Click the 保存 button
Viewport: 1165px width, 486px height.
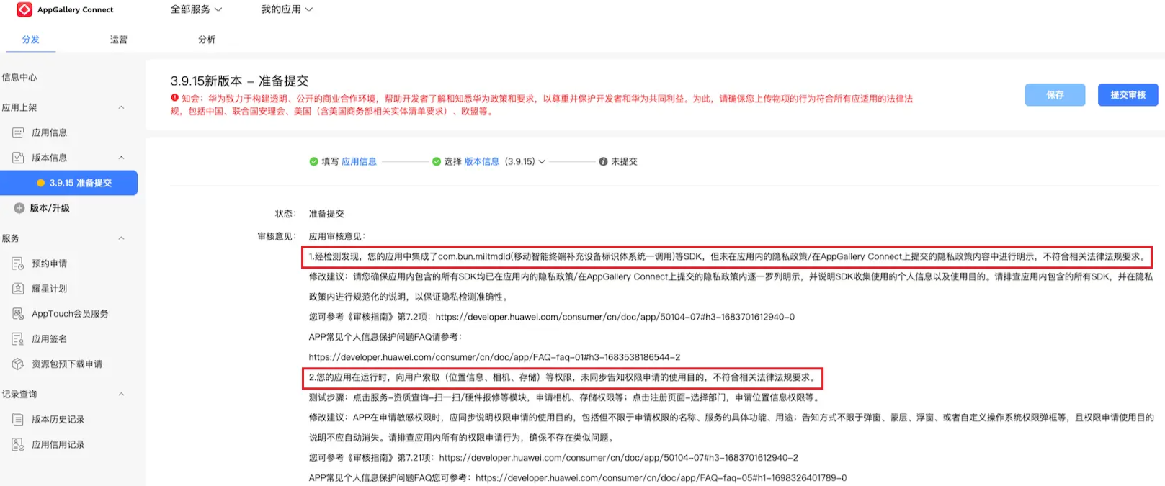1055,95
